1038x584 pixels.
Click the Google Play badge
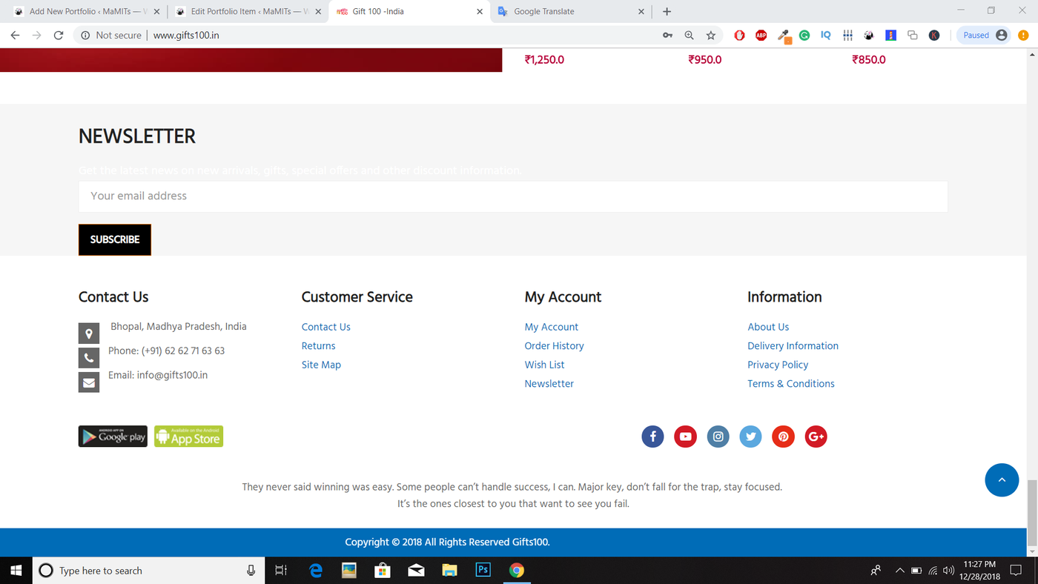click(113, 437)
